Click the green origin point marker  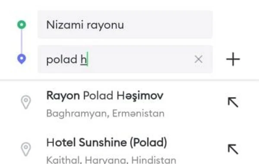coord(22,25)
